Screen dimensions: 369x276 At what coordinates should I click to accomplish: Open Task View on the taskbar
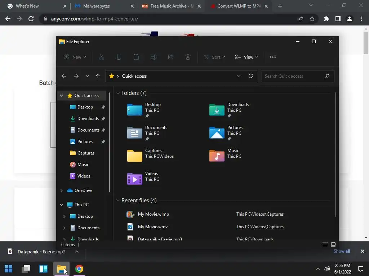click(x=26, y=269)
